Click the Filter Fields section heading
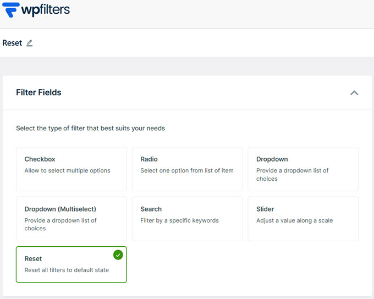374x299 pixels. click(38, 92)
